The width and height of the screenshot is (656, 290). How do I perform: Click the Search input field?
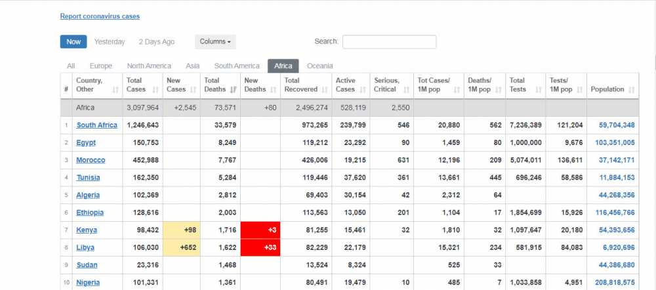coord(389,42)
